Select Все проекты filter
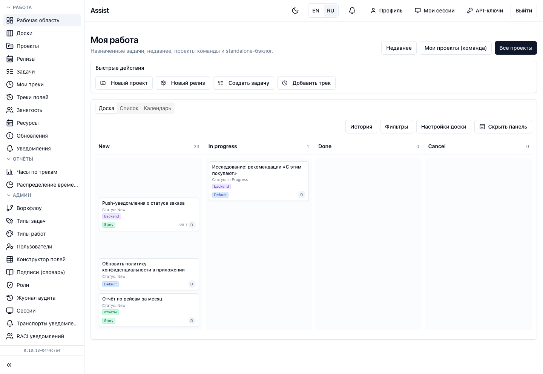 516,48
